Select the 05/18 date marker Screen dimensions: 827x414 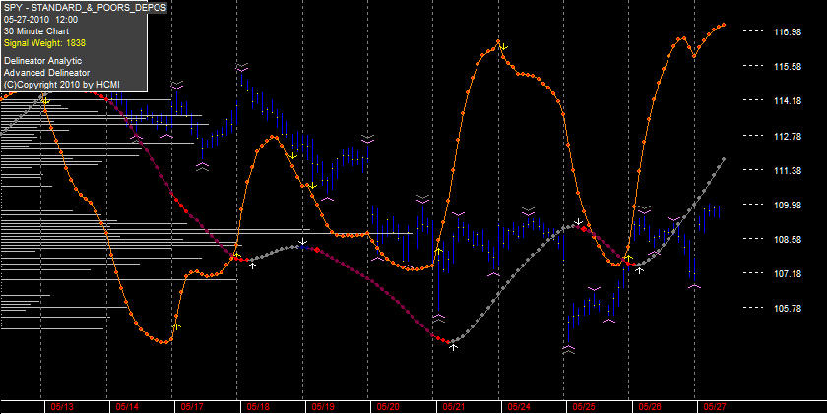point(258,407)
